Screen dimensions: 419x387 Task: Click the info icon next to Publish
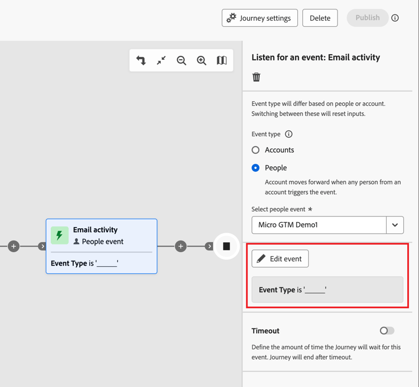(x=395, y=18)
